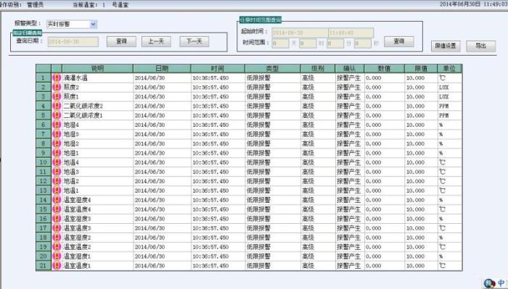Click the alarm icon in row 16

click(57, 219)
